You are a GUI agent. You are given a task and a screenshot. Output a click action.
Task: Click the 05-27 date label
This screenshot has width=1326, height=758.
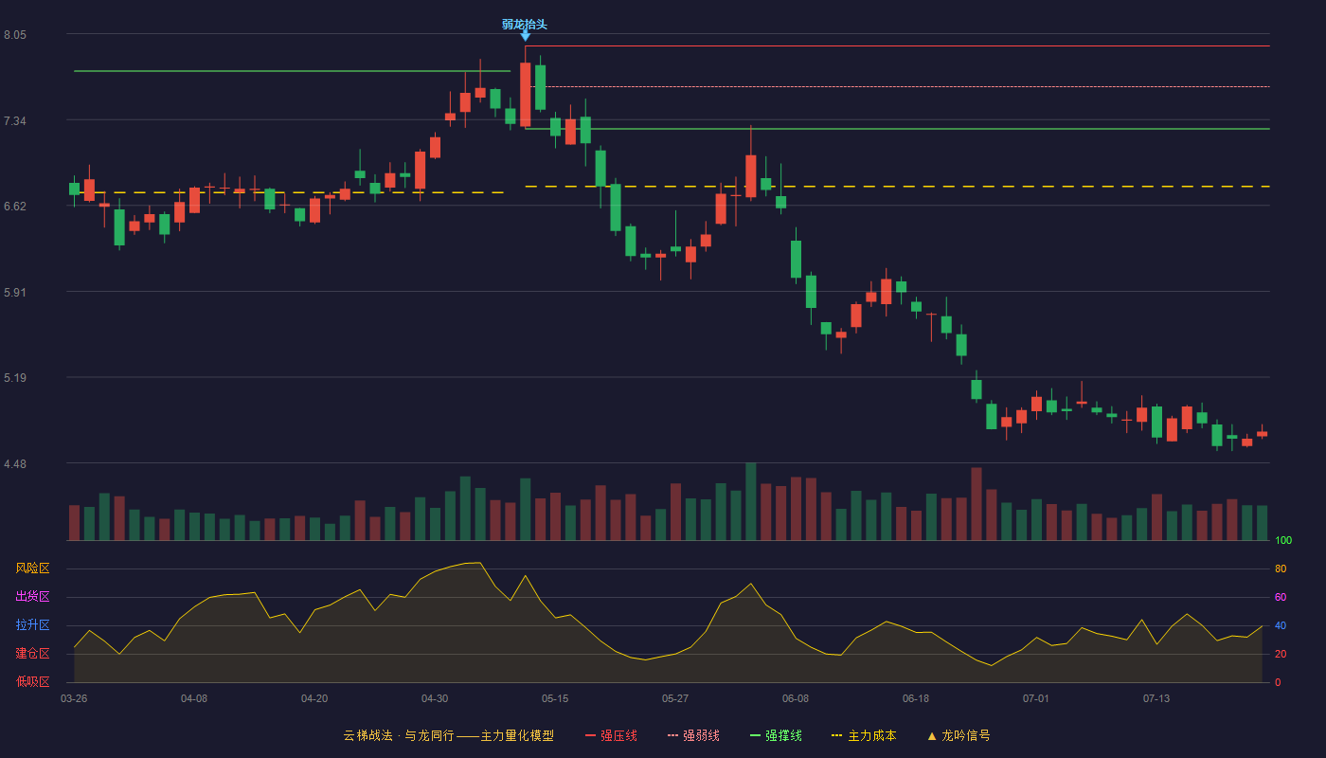[675, 698]
